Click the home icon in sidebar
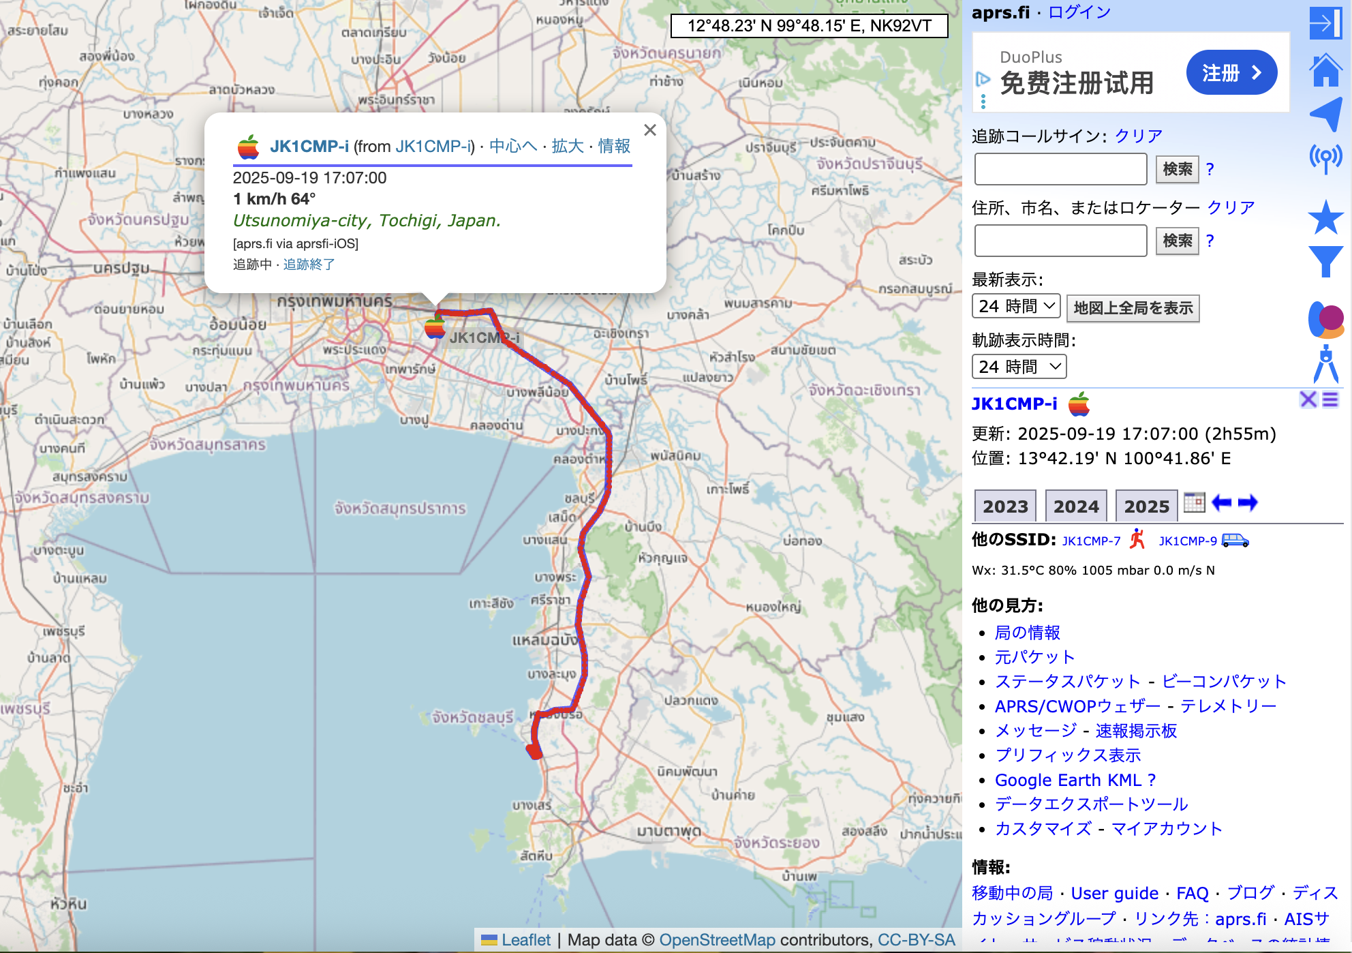This screenshot has height=953, width=1352. pyautogui.click(x=1325, y=70)
